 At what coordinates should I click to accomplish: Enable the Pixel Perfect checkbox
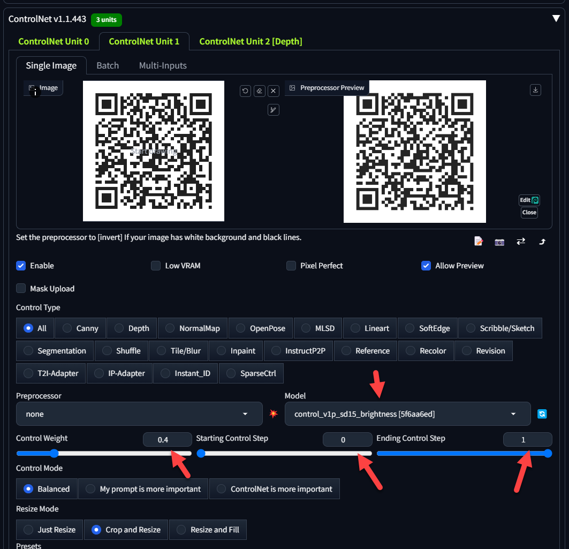pos(291,266)
